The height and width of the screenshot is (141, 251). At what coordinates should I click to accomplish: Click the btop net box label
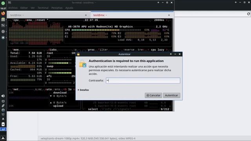16,90
